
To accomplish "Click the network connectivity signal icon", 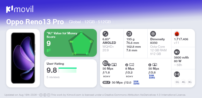I will (x=177, y=74).
